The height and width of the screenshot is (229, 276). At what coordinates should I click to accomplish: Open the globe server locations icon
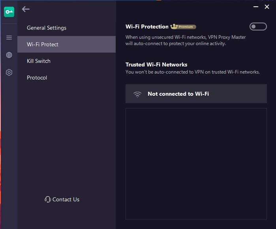[x=9, y=55]
